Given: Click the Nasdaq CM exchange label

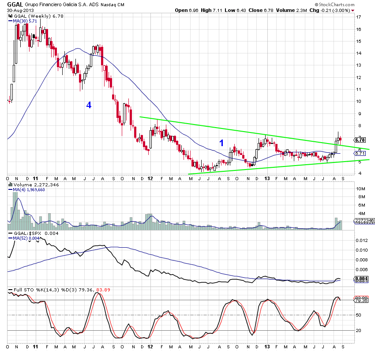Looking at the screenshot, I should 112,5.
